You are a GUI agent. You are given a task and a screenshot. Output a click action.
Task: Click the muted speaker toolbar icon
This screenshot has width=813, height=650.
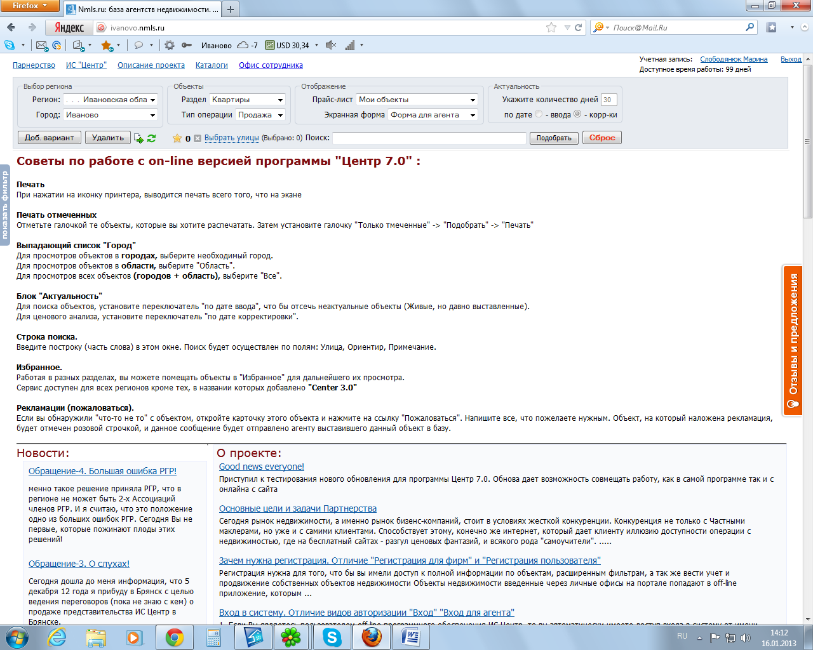point(331,45)
